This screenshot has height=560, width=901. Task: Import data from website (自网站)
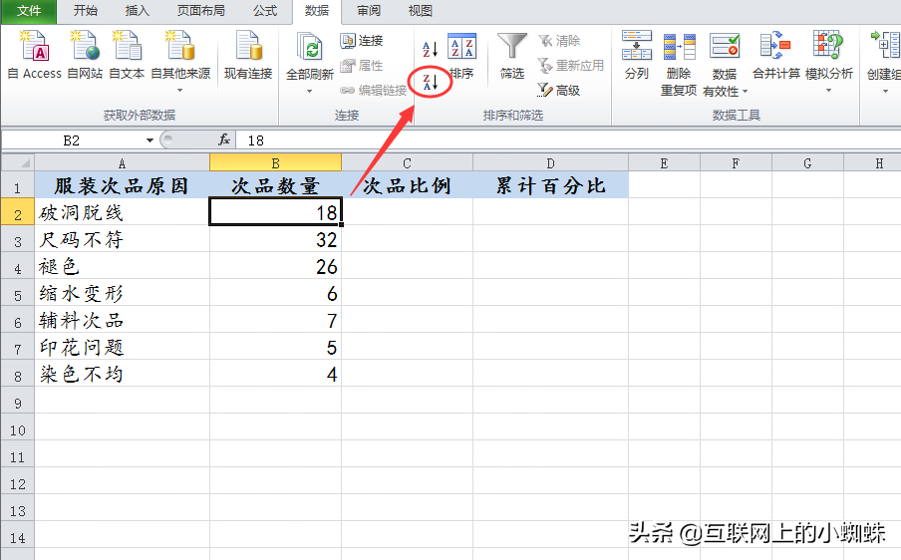(x=85, y=55)
